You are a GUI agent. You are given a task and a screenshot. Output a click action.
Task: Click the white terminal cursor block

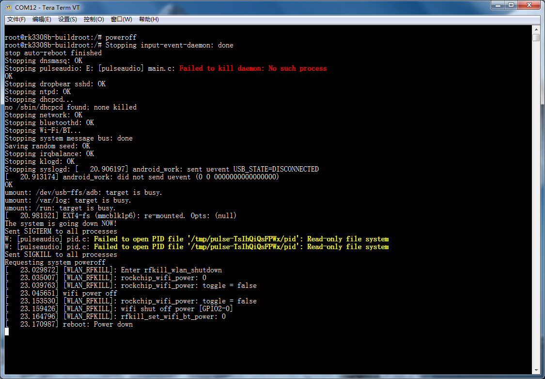tap(7, 332)
